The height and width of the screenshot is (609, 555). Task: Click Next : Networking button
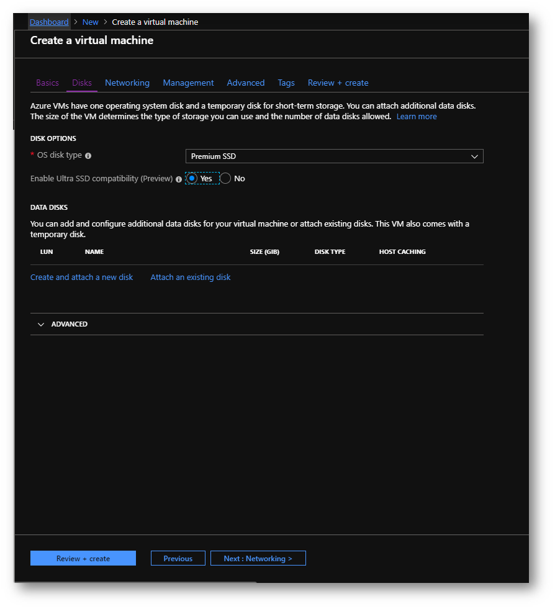[258, 558]
